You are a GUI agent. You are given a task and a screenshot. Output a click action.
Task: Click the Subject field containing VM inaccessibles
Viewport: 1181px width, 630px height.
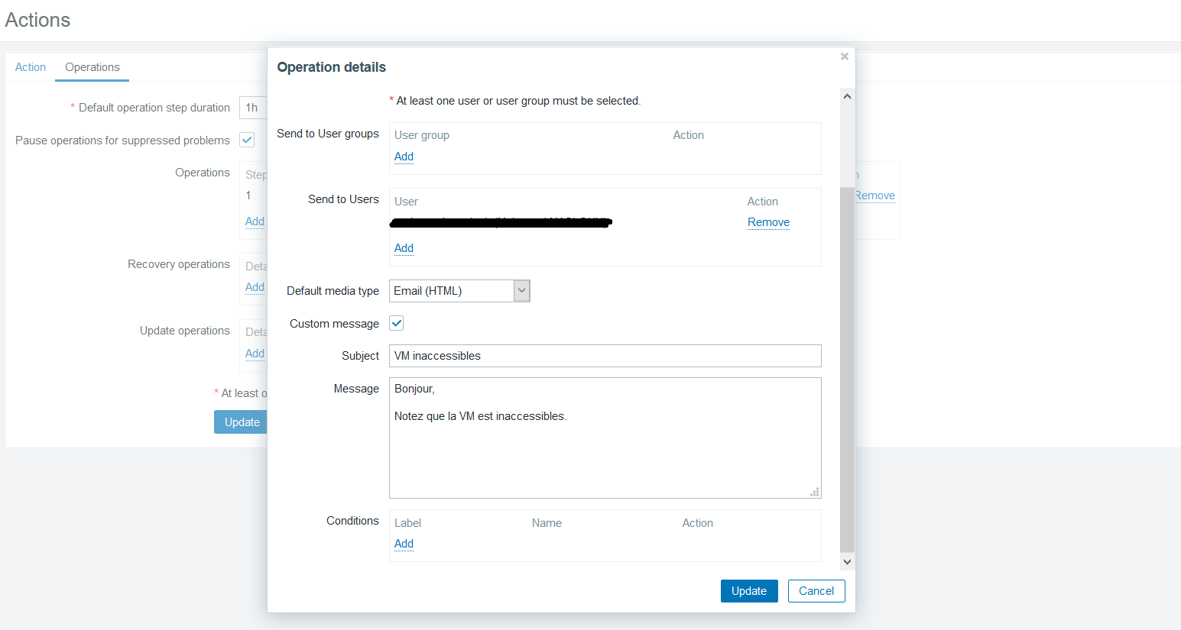pos(605,356)
